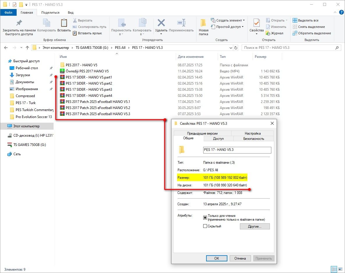
Task: Cut selection with Вырезать scissors
Action: (83, 20)
